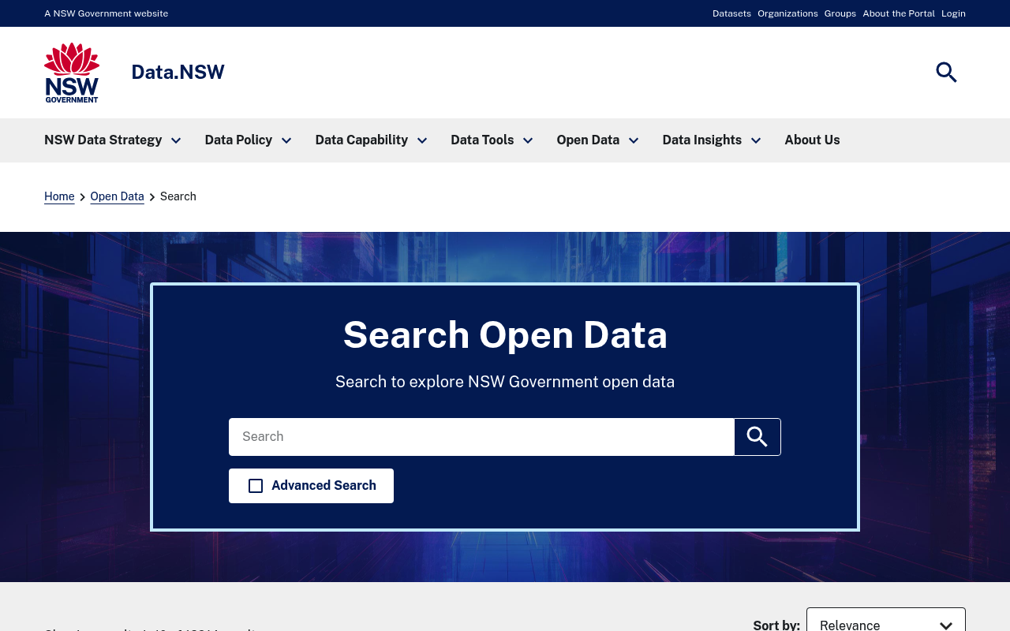Open Data Capability menu item

pos(361,140)
